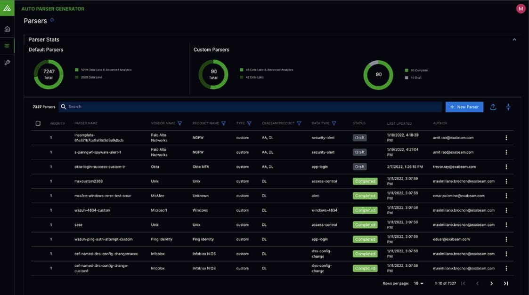Click the upload parser icon

493,107
